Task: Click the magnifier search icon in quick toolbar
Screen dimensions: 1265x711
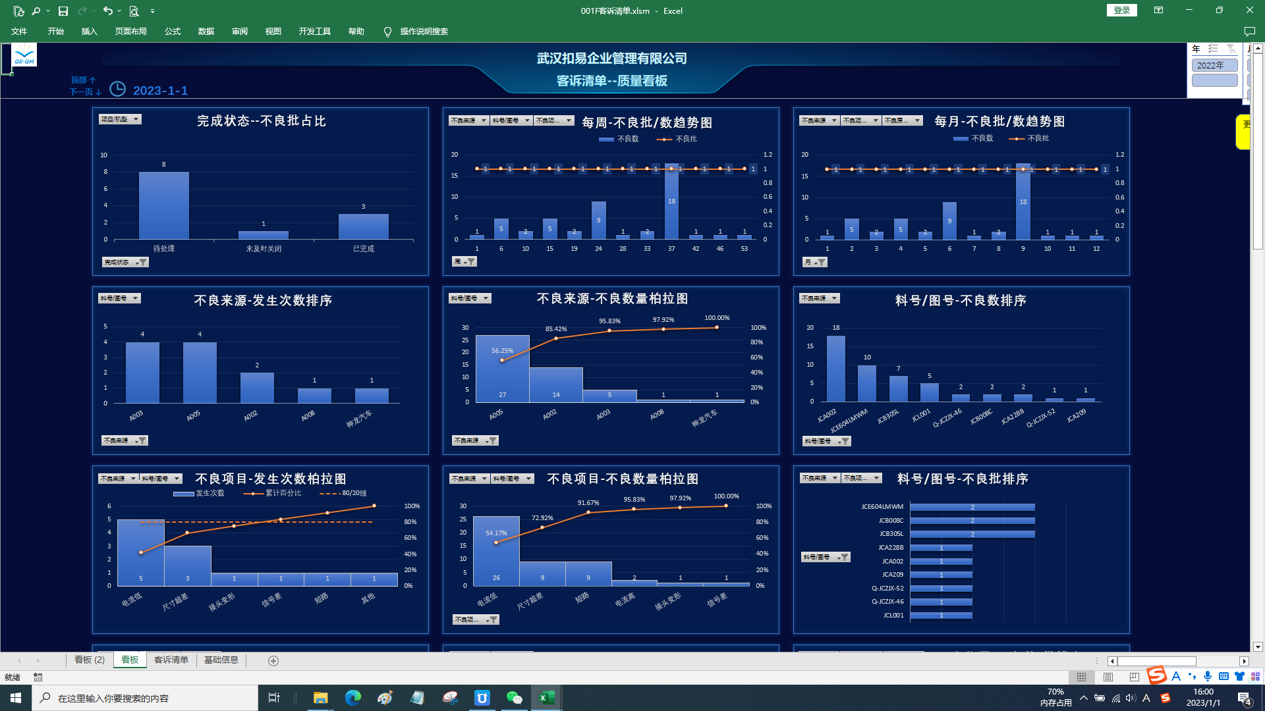Action: 36,11
